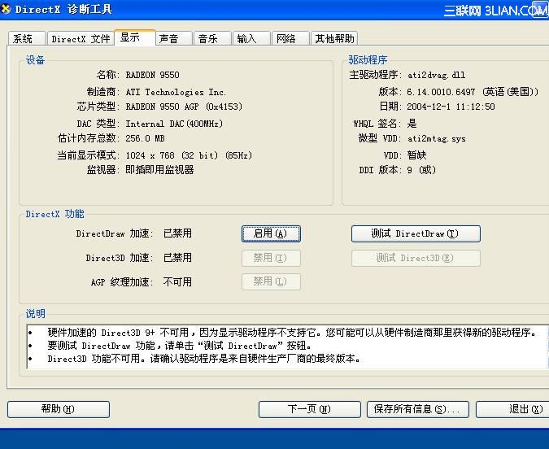Image resolution: width=549 pixels, height=449 pixels.
Task: Click the device name RADEON 9550
Action: [152, 75]
